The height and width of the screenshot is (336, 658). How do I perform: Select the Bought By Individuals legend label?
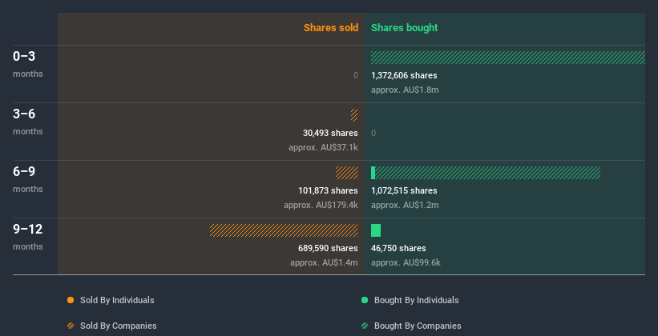pyautogui.click(x=416, y=300)
